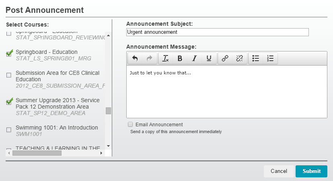Image resolution: width=333 pixels, height=181 pixels.
Task: Toggle italic formatting
Action: point(194,58)
